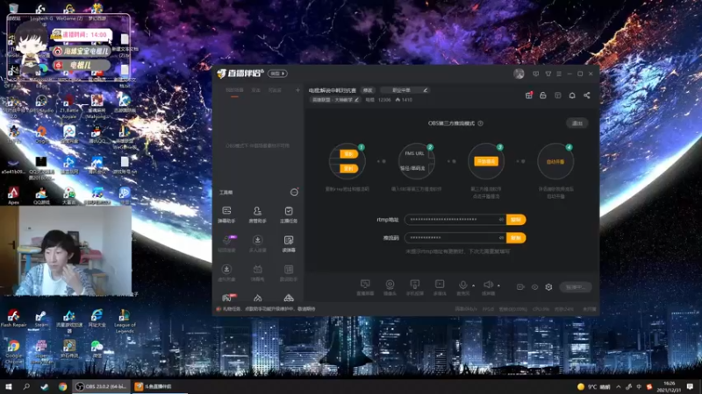Open the gift box icon with red dot
Viewport: 702px width, 394px height.
pos(529,95)
